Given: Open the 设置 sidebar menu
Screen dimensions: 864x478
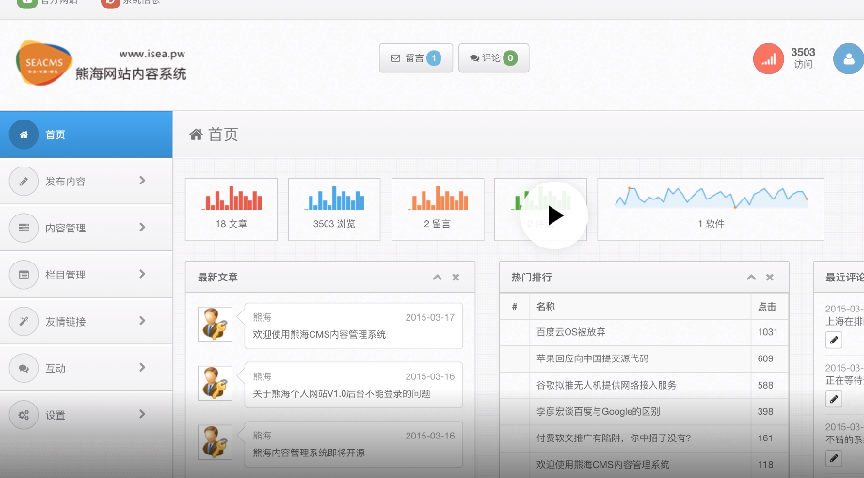Looking at the screenshot, I should pyautogui.click(x=86, y=415).
